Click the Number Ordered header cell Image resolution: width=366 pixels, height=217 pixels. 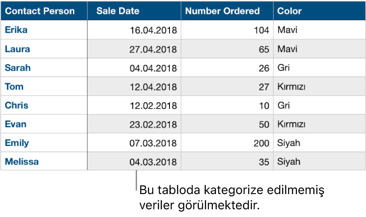pyautogui.click(x=222, y=11)
